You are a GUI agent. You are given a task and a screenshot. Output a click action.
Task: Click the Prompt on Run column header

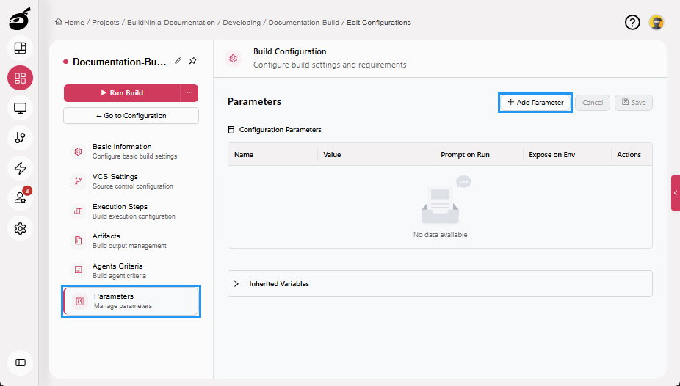(x=480, y=155)
